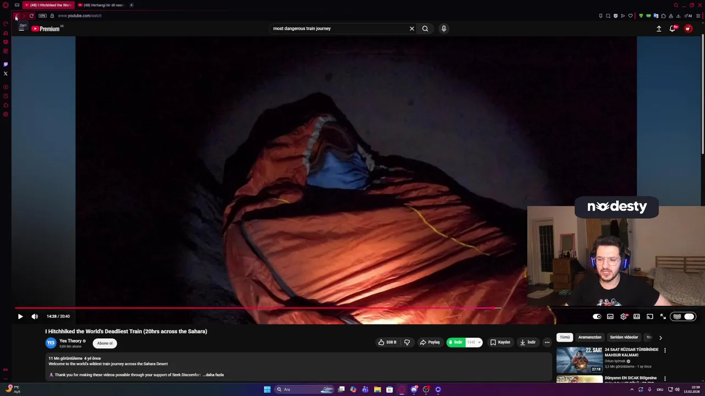Open the 1440 quality dropdown
This screenshot has height=396, width=705.
pyautogui.click(x=474, y=342)
